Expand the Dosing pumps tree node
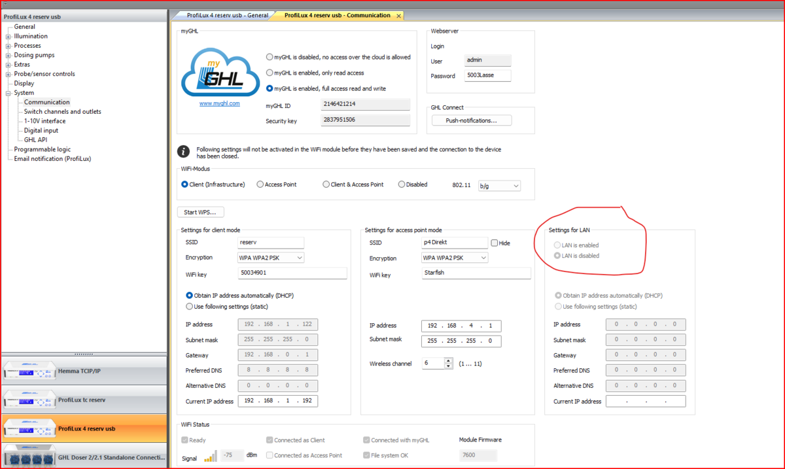The image size is (785, 469). (9, 56)
